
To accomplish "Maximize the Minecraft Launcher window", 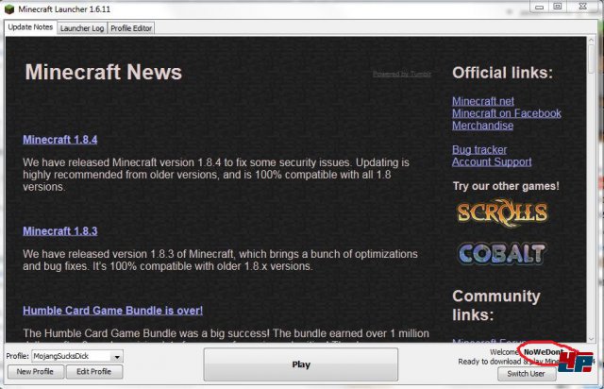I will tap(558, 7).
